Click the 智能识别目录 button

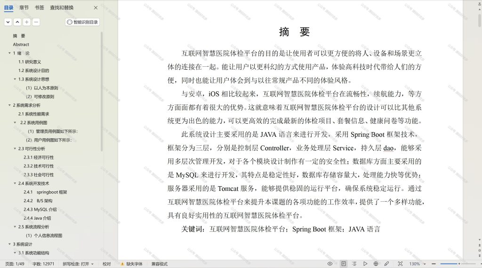82,22
